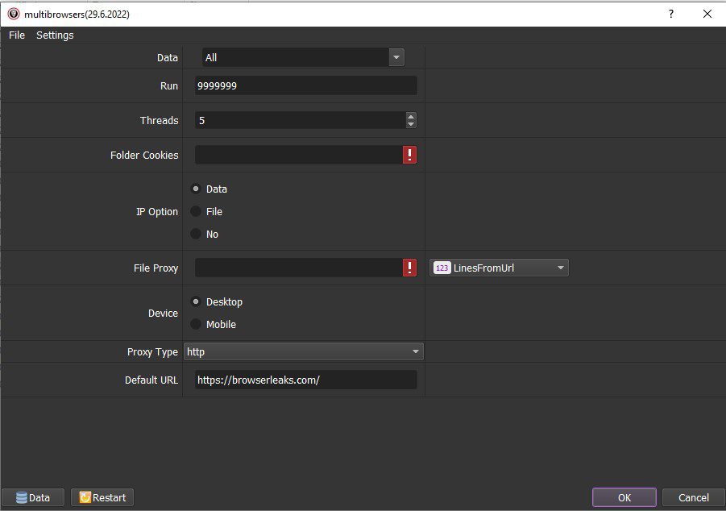The width and height of the screenshot is (726, 511).
Task: Click the database icon on Data button
Action: pyautogui.click(x=21, y=497)
